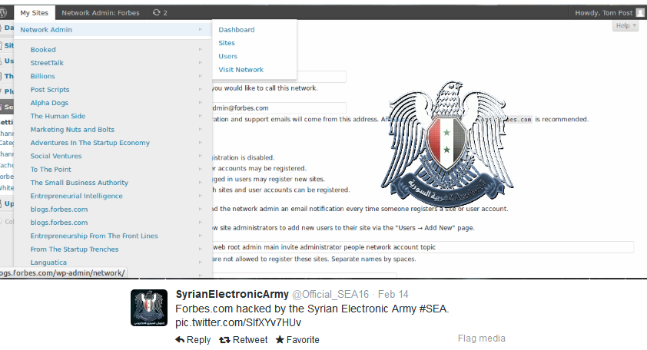Viewport: 647px width, 350px height.
Task: Expand The Human Side site arrow
Action: [x=200, y=116]
